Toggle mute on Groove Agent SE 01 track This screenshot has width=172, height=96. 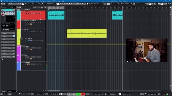point(22,21)
